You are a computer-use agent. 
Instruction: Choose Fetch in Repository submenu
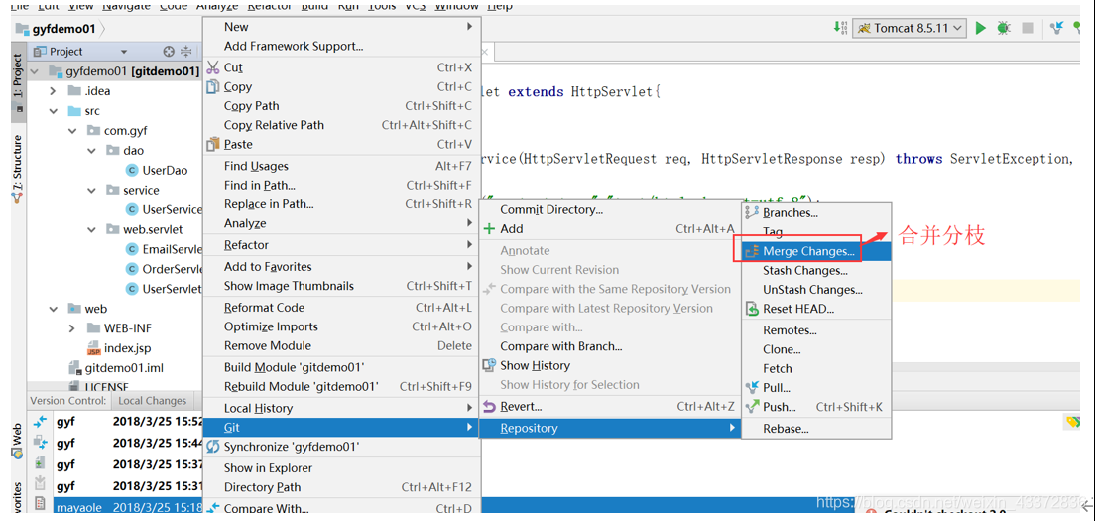815,368
